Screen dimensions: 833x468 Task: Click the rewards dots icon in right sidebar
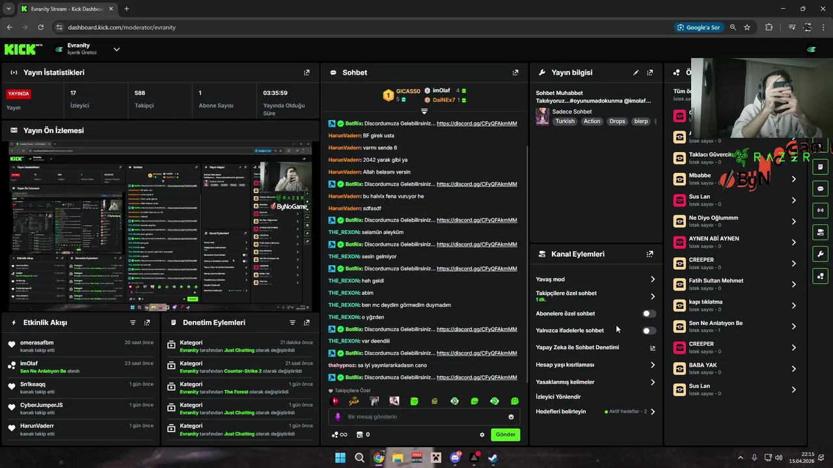pos(820,276)
